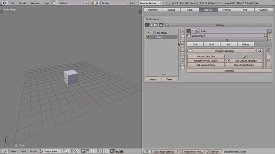
Task: Open the Vertex Paint mode dropdown in 3D view
Action: tap(51, 151)
